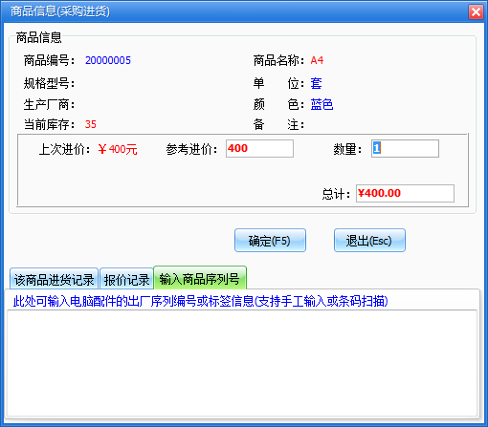Click into the 数量 quantity field
This screenshot has height=427, width=488.
tap(405, 148)
